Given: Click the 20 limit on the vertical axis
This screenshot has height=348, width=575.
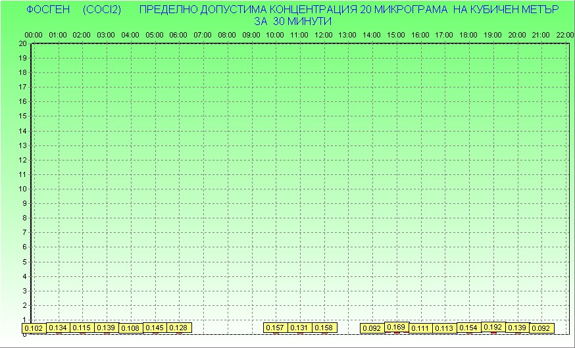Looking at the screenshot, I should pyautogui.click(x=22, y=43).
